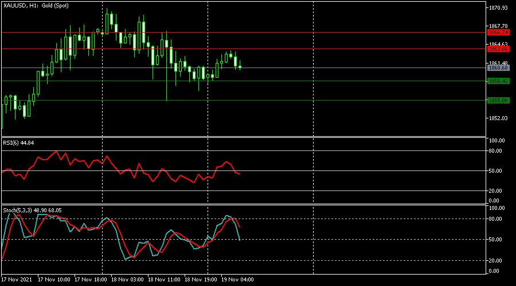Click the green 1855.08 price label
The width and height of the screenshot is (516, 286).
point(498,101)
